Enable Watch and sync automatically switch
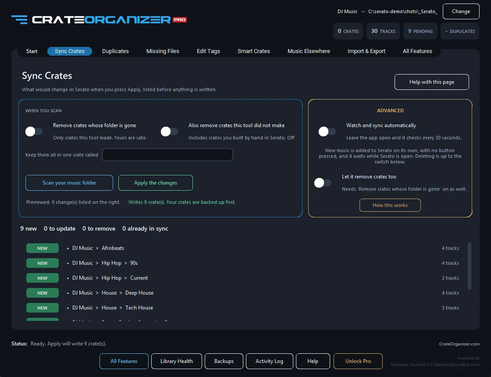491x377 pixels. pyautogui.click(x=327, y=132)
